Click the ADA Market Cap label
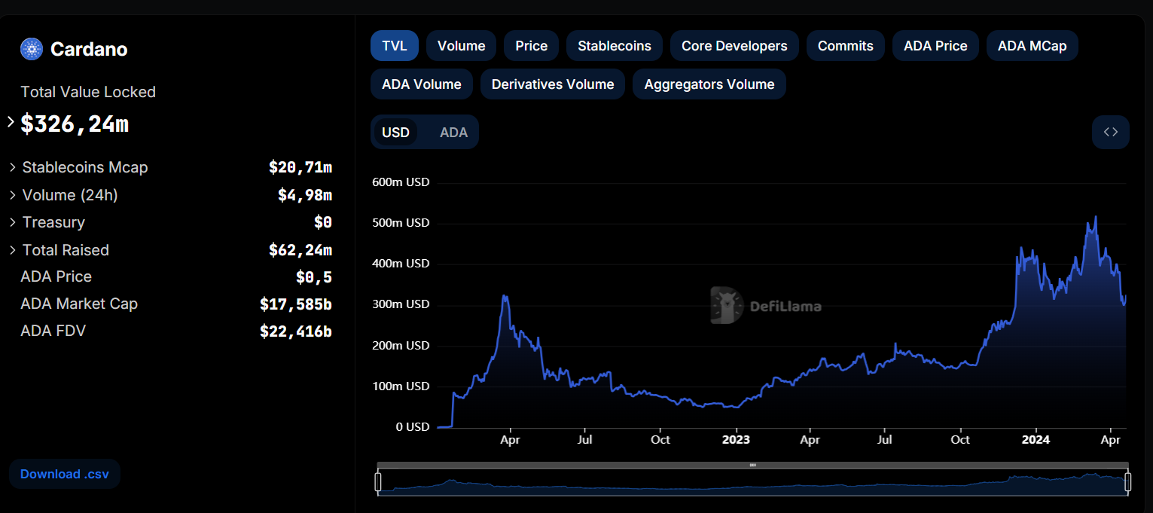 tap(79, 304)
